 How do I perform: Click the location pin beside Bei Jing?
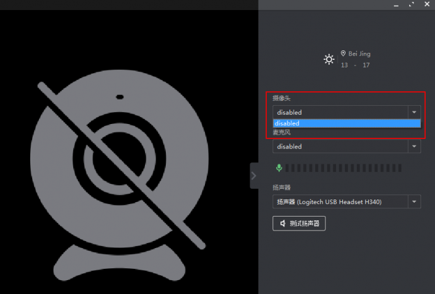343,54
